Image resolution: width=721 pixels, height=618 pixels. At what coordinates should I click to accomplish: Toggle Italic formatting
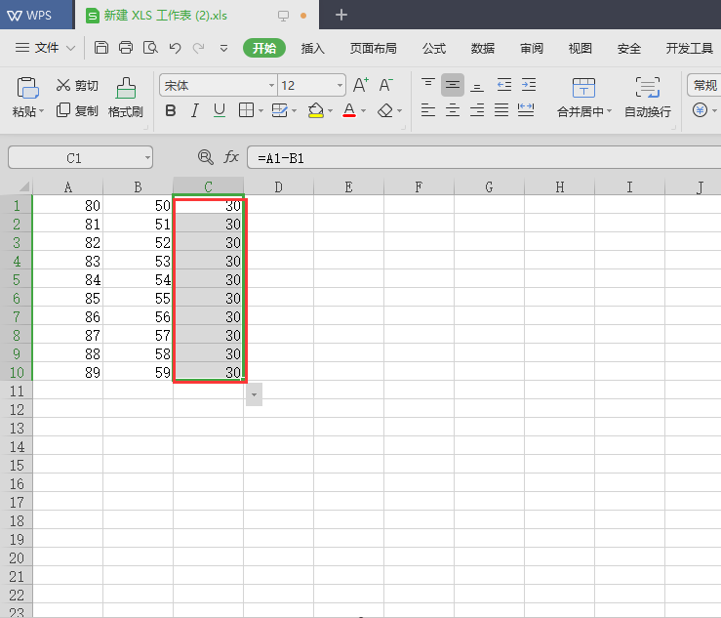(x=195, y=110)
